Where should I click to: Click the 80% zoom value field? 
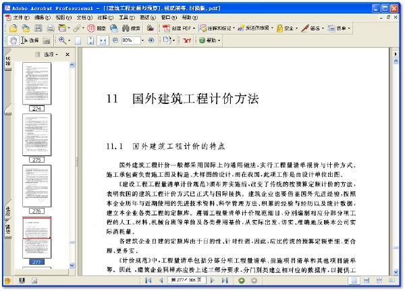pos(131,41)
